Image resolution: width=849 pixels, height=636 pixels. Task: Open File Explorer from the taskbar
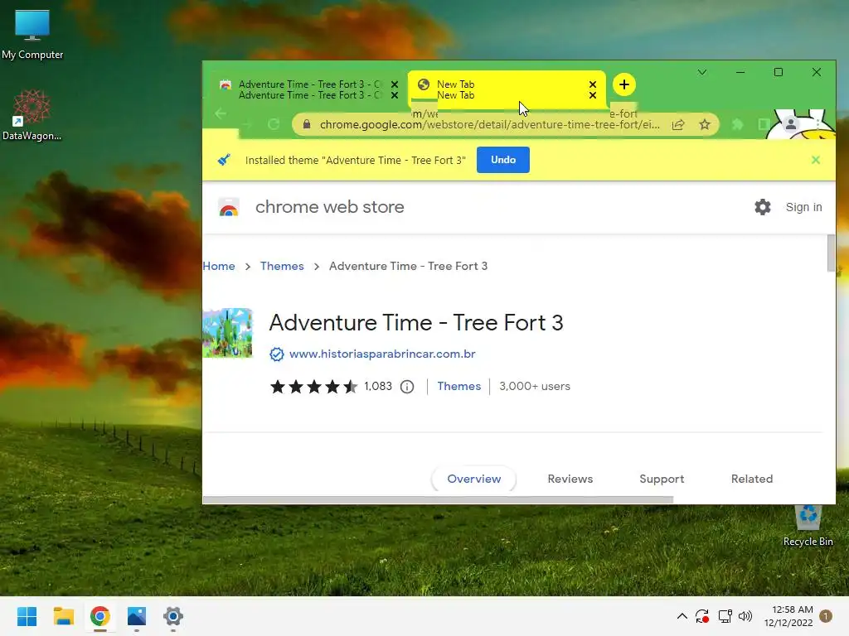coord(63,616)
